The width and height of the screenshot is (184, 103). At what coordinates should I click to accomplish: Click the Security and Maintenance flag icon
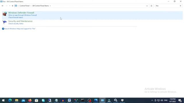(5, 22)
